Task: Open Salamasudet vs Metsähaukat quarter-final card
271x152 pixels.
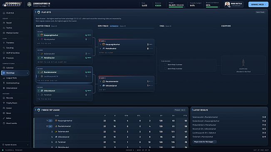Action: click(x=64, y=56)
